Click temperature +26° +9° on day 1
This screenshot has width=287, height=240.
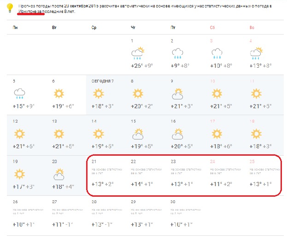point(141,66)
